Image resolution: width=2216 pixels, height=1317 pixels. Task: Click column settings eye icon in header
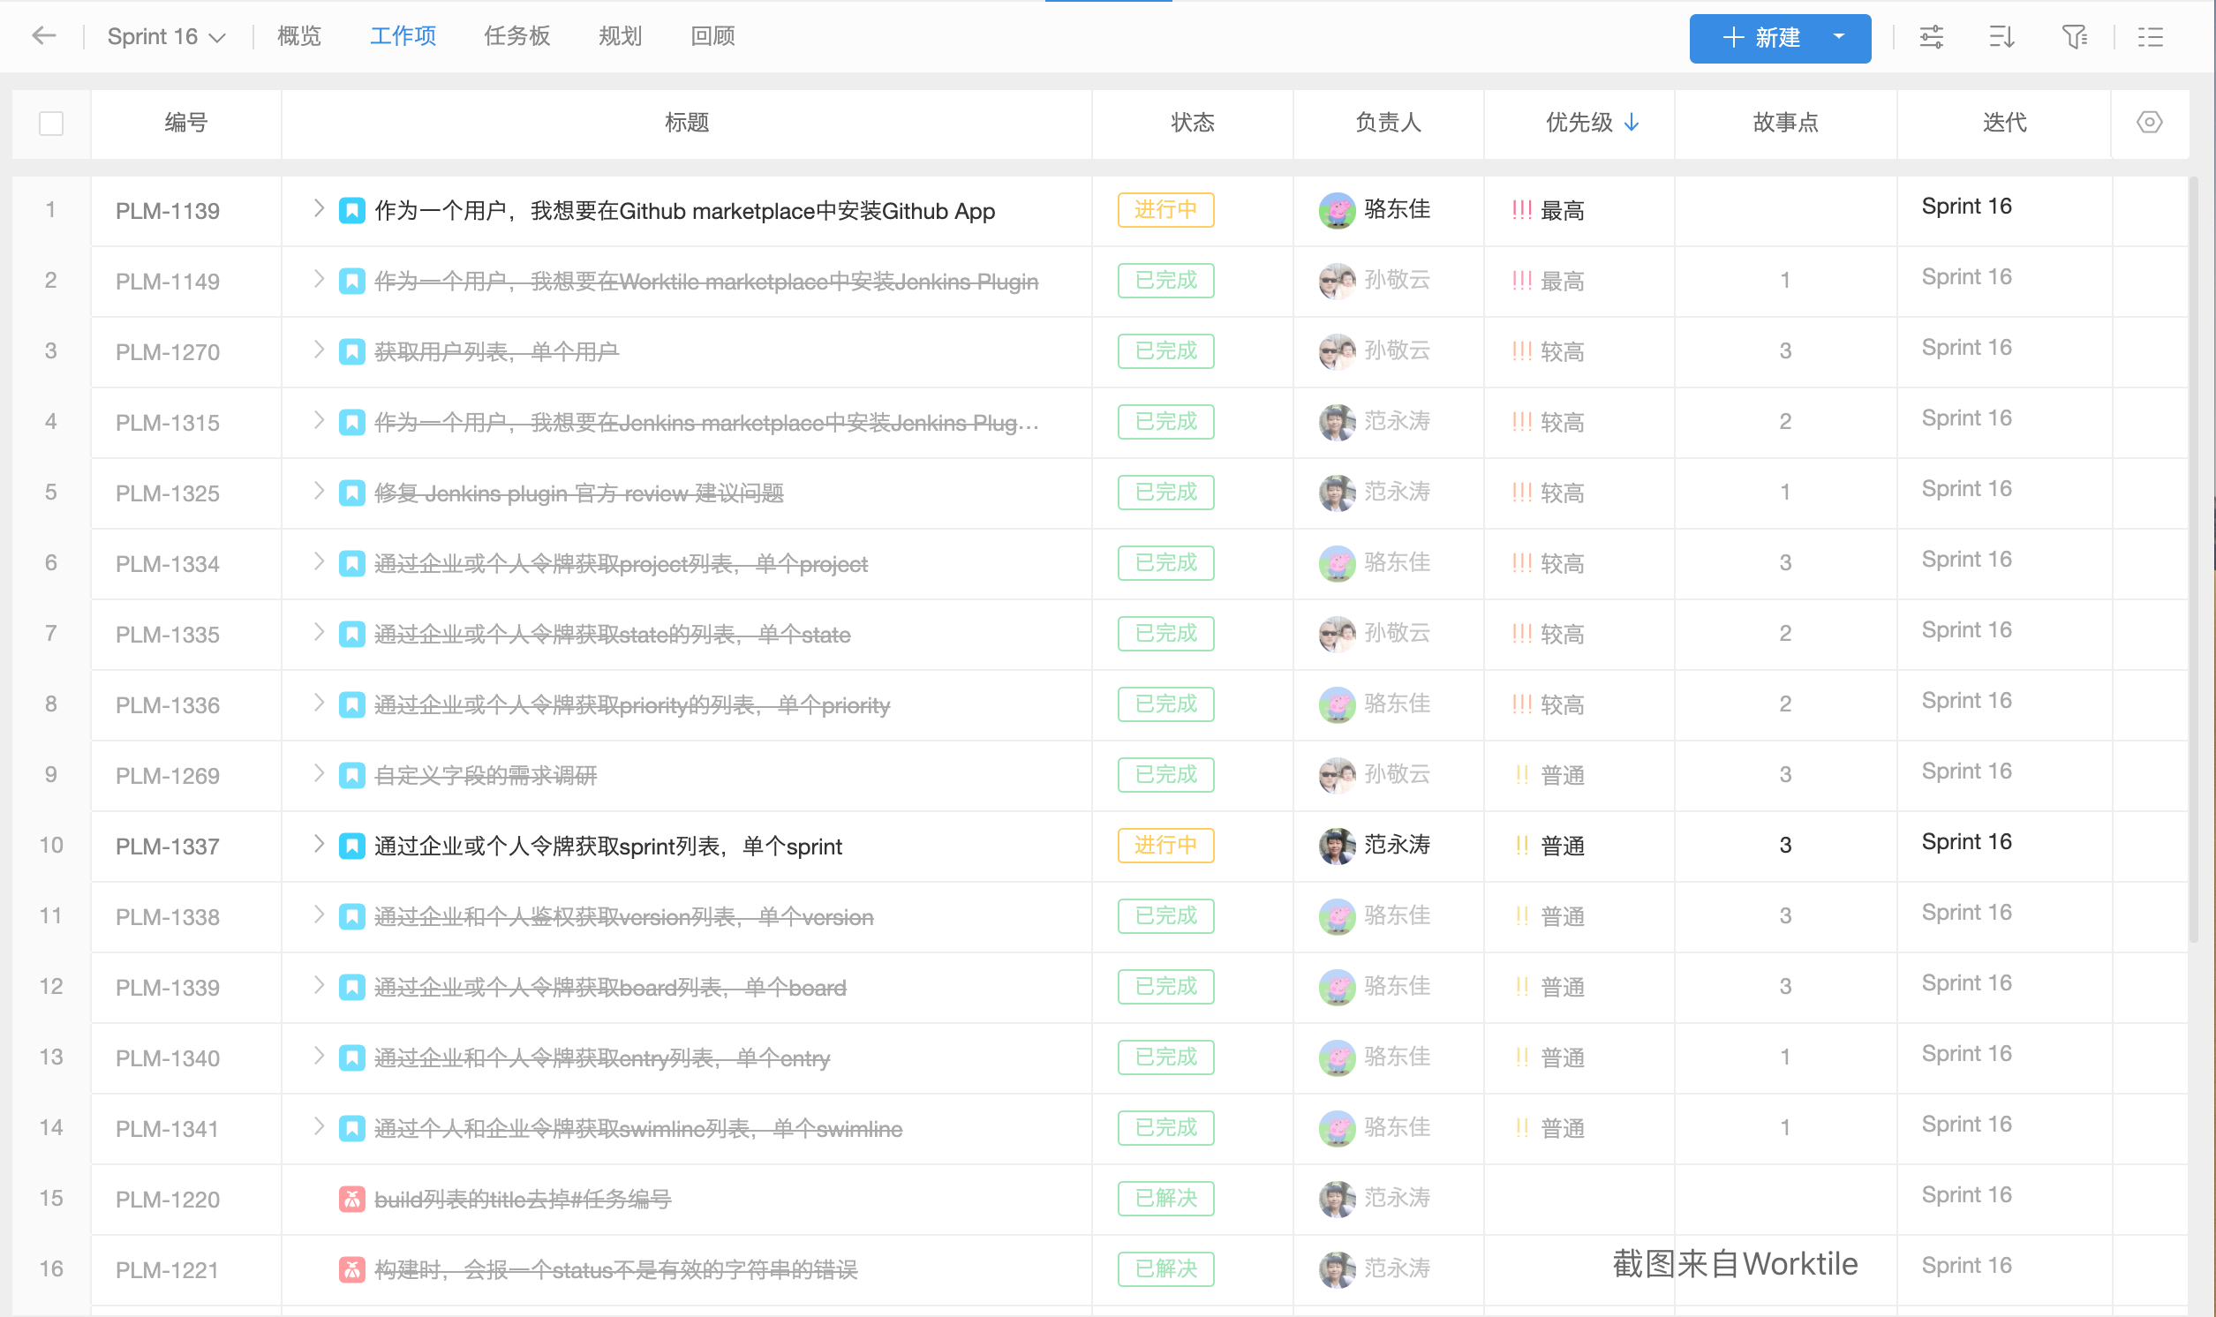[2149, 123]
